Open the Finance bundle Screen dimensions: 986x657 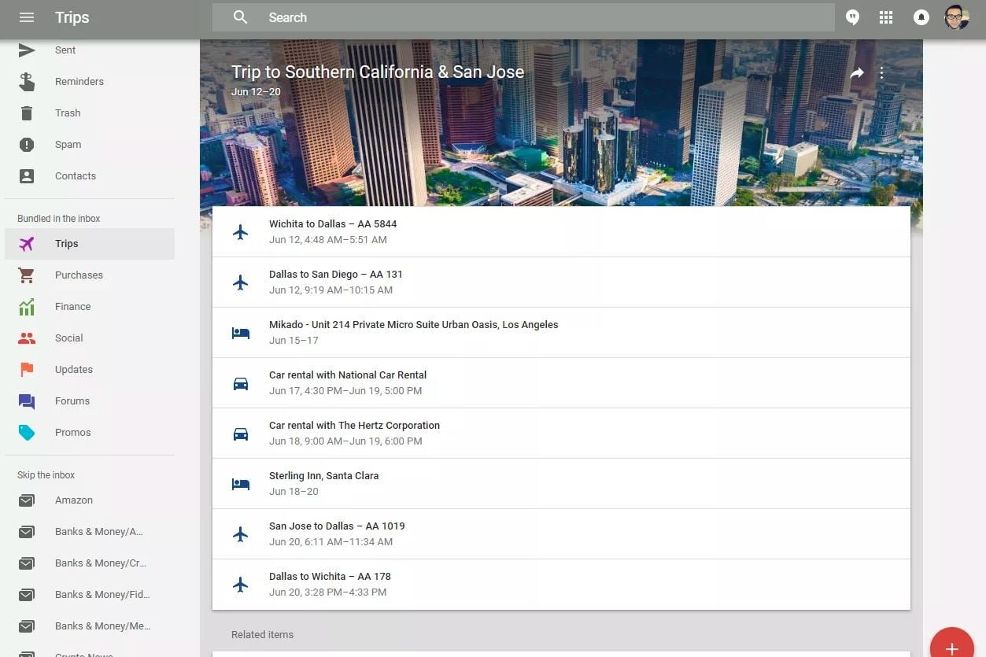click(x=72, y=307)
